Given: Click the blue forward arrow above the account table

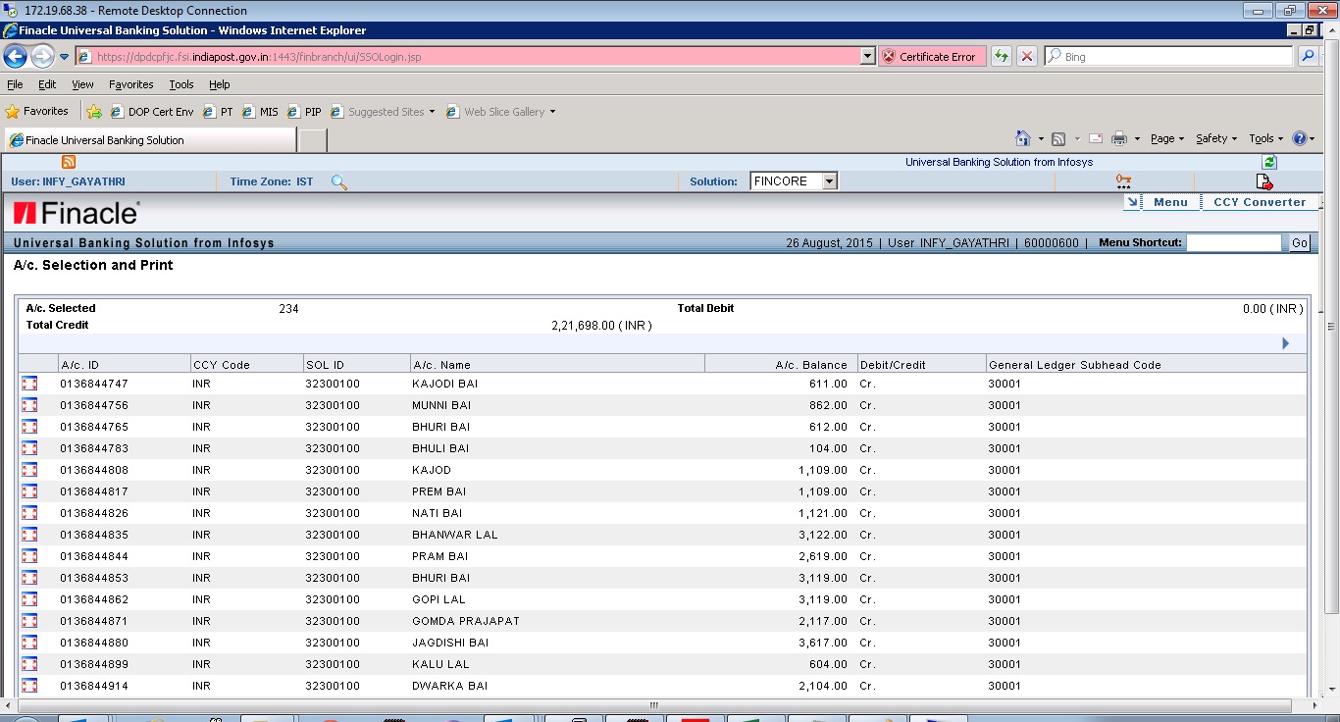Looking at the screenshot, I should coord(1285,343).
